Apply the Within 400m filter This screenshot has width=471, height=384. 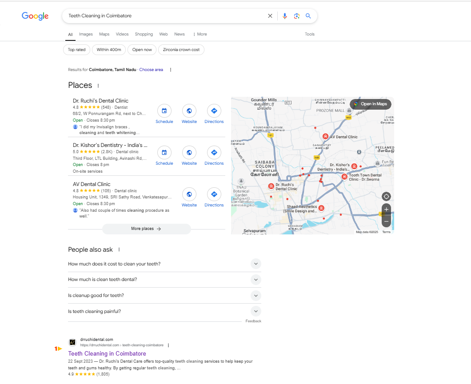coord(109,50)
